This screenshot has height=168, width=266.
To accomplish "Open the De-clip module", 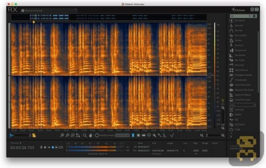I will (x=236, y=31).
